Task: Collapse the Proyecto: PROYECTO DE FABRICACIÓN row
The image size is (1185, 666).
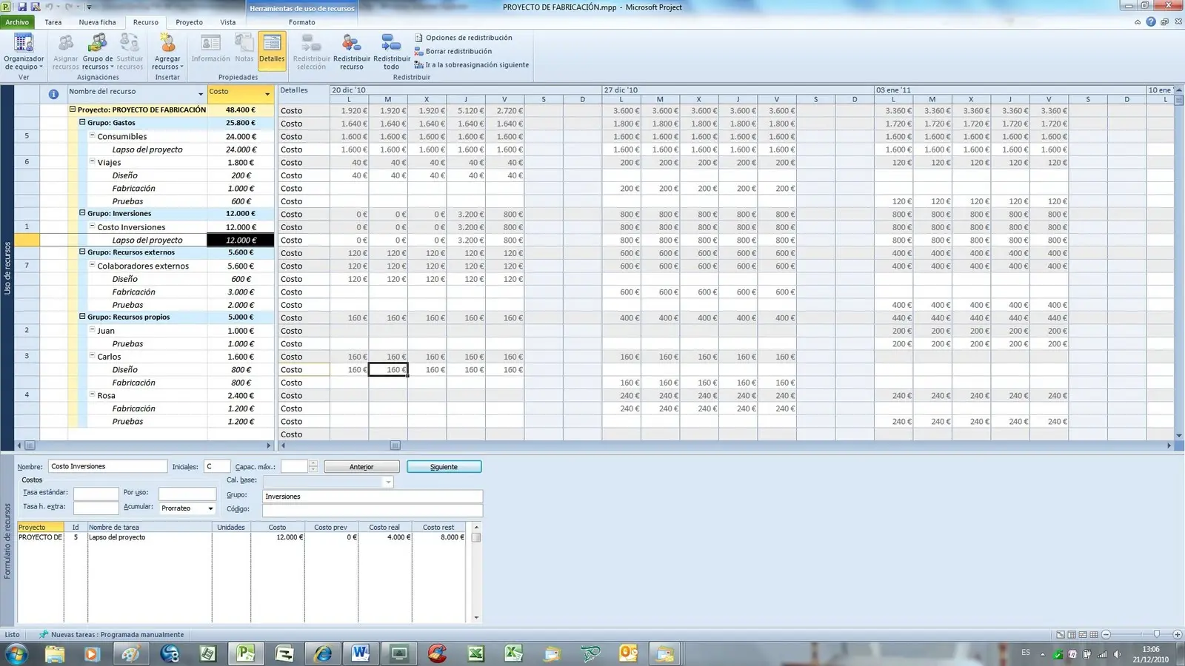Action: [x=73, y=110]
